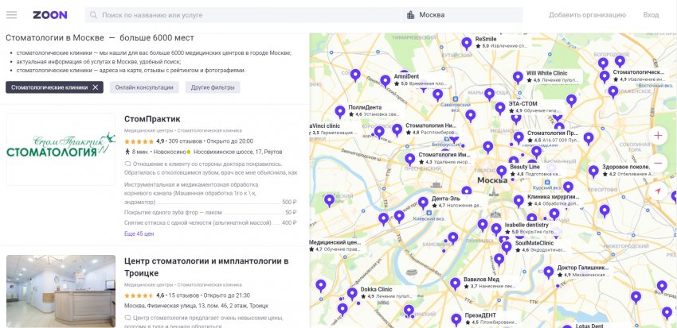Click the map geolocation arrow

[658, 192]
